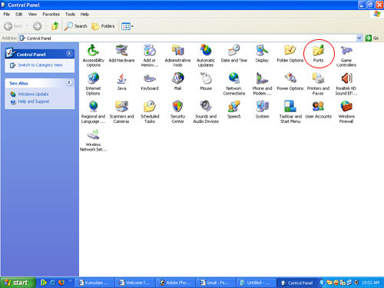
Task: Open the View menu
Action: (x=32, y=15)
